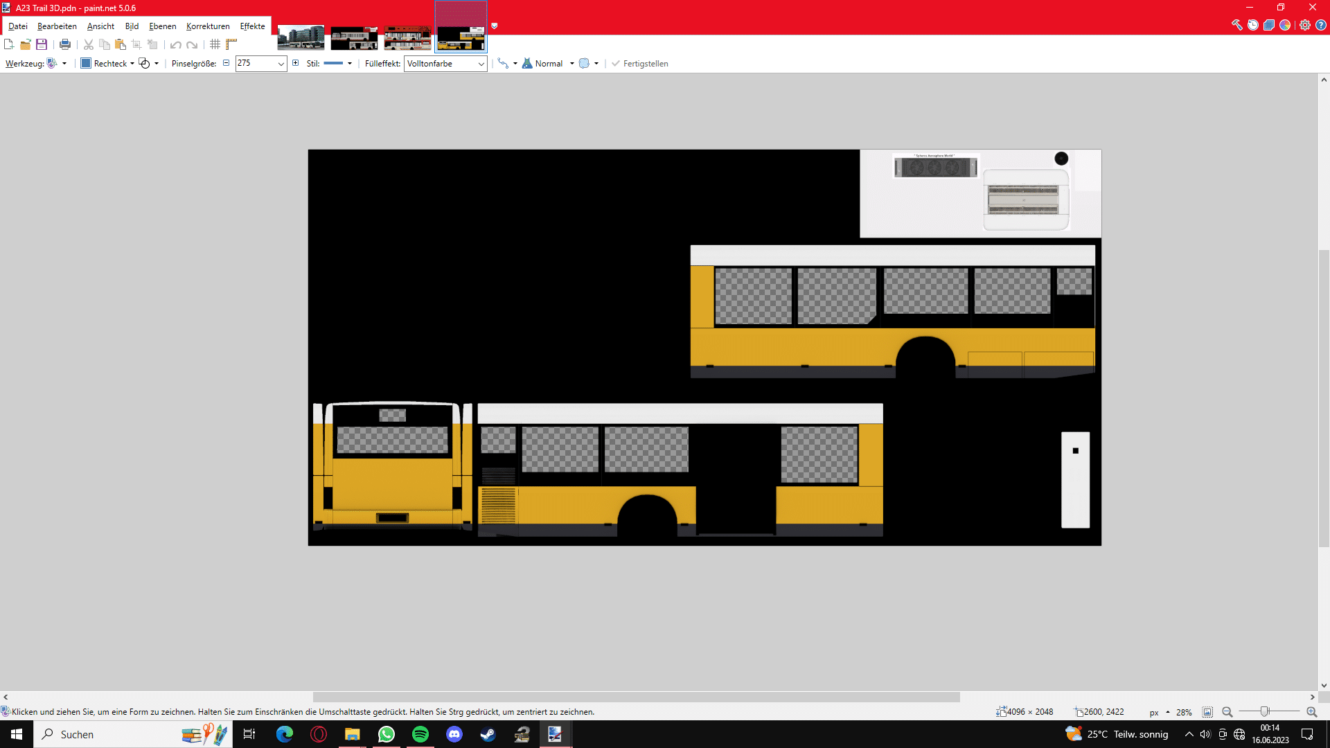Click the Print icon in toolbar
Image resolution: width=1330 pixels, height=748 pixels.
pos(65,44)
